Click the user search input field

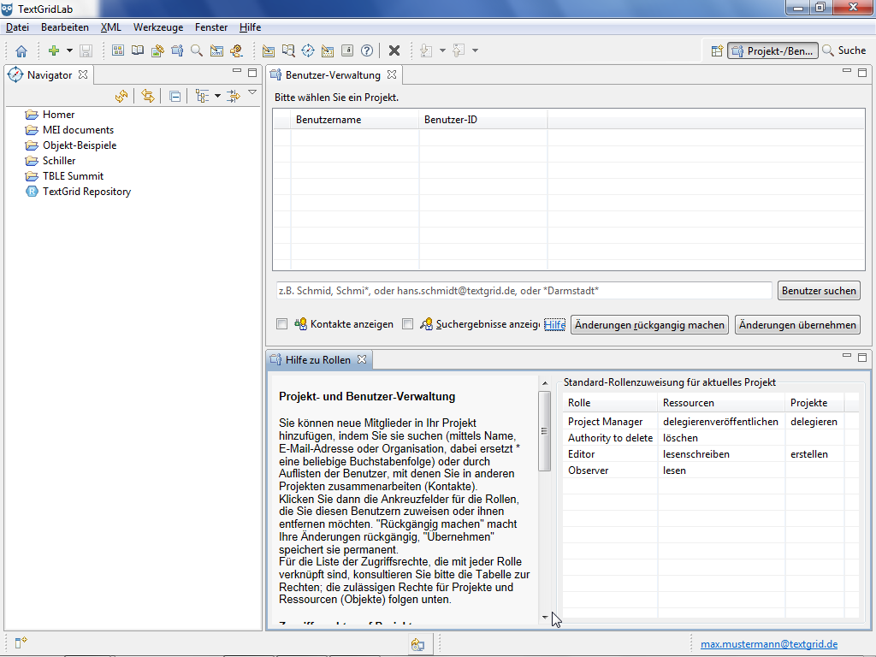coord(522,291)
